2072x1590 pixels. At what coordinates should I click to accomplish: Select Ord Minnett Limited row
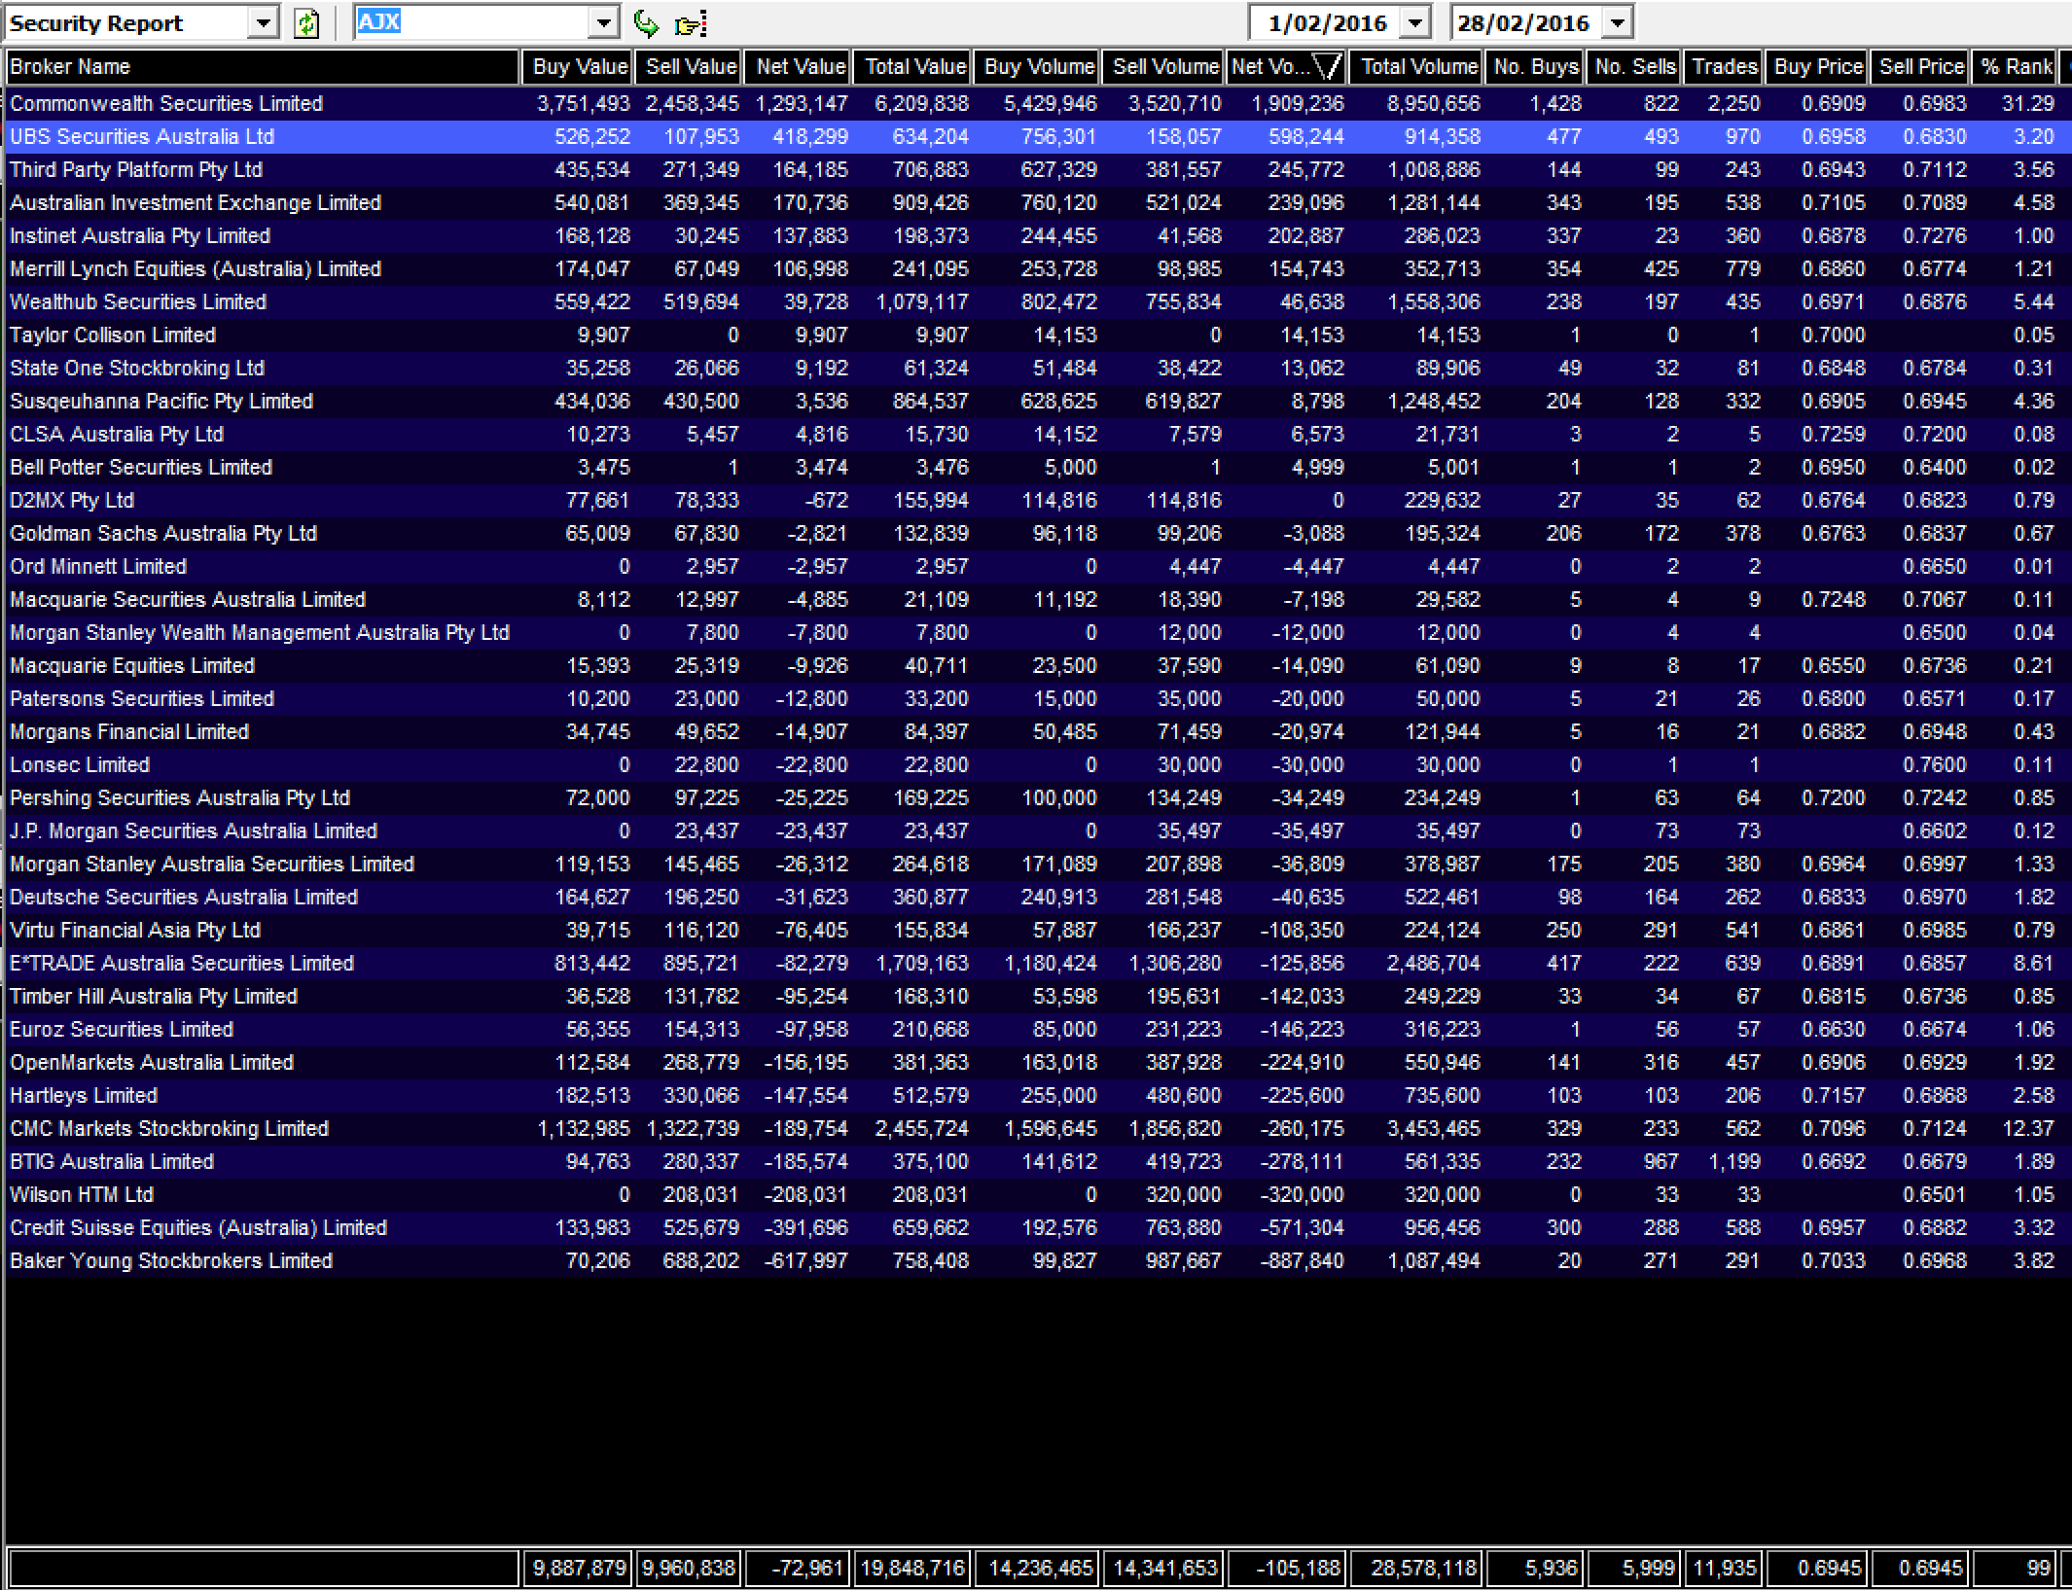pyautogui.click(x=1038, y=566)
